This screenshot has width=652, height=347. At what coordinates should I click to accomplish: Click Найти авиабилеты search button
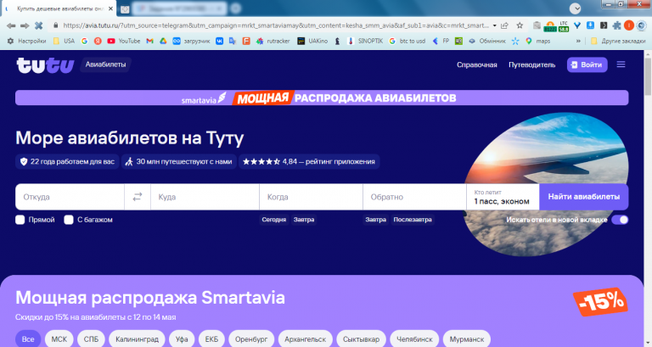tap(584, 197)
